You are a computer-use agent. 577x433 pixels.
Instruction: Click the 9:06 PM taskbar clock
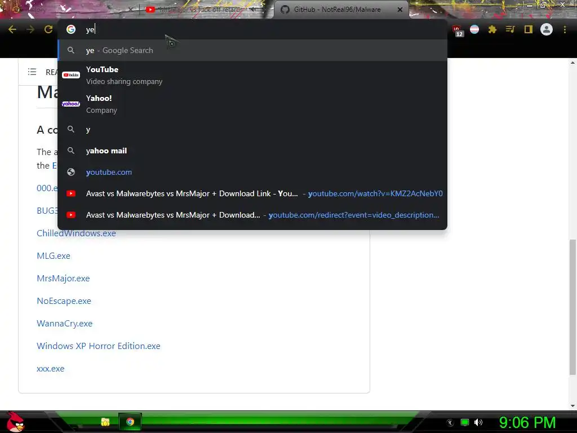pyautogui.click(x=527, y=423)
